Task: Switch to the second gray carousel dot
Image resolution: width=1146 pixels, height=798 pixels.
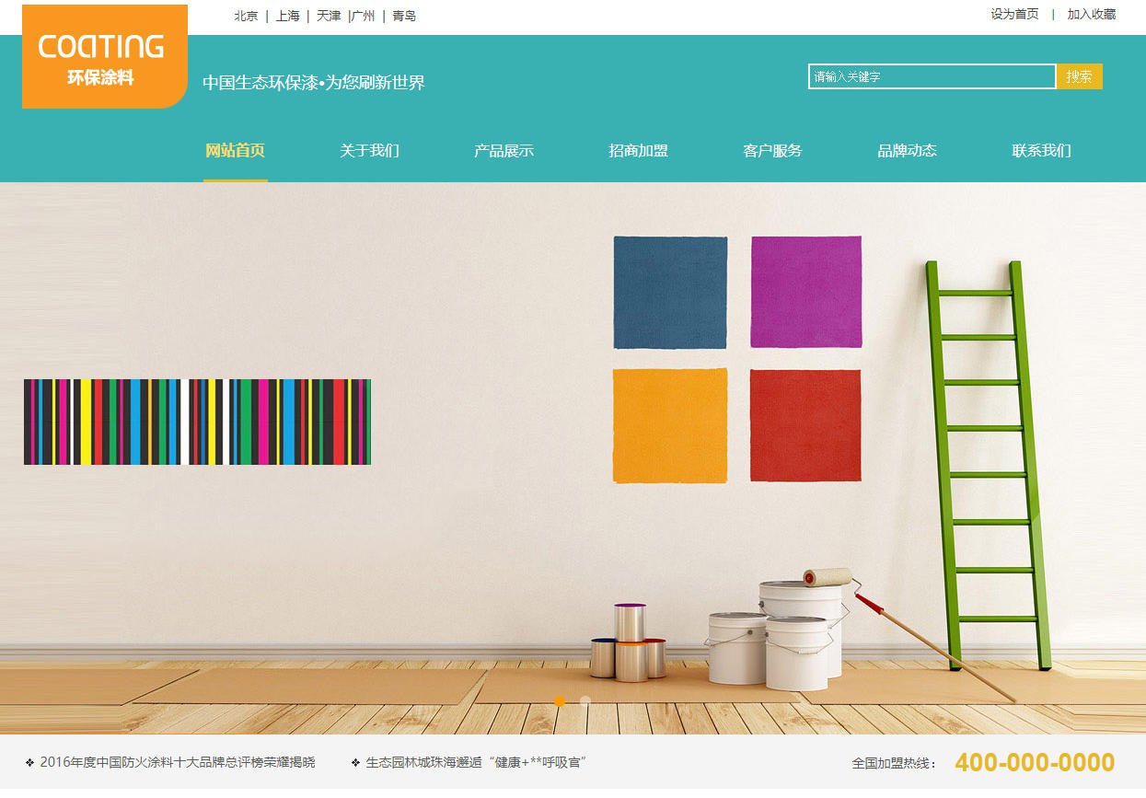Action: pos(585,700)
